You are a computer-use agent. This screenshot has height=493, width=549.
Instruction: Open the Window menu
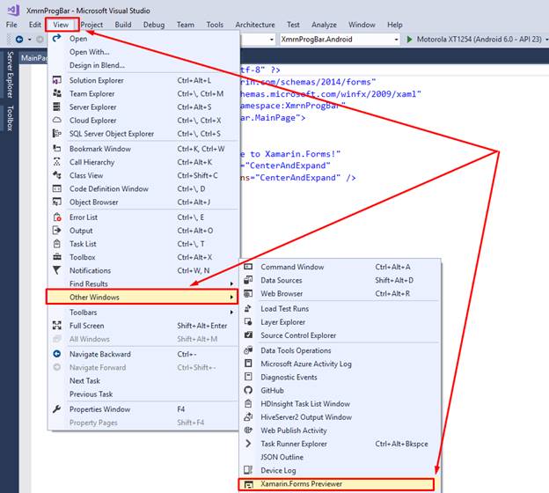[x=362, y=25]
